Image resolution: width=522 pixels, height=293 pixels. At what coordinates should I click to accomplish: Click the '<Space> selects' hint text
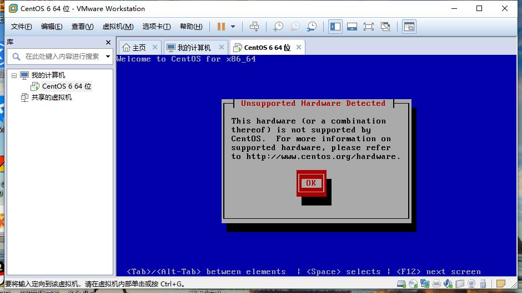click(343, 272)
